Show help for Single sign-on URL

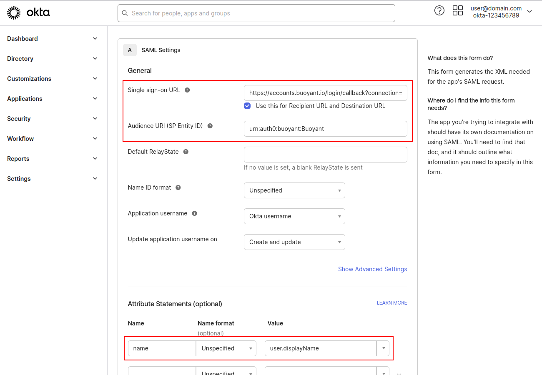187,90
